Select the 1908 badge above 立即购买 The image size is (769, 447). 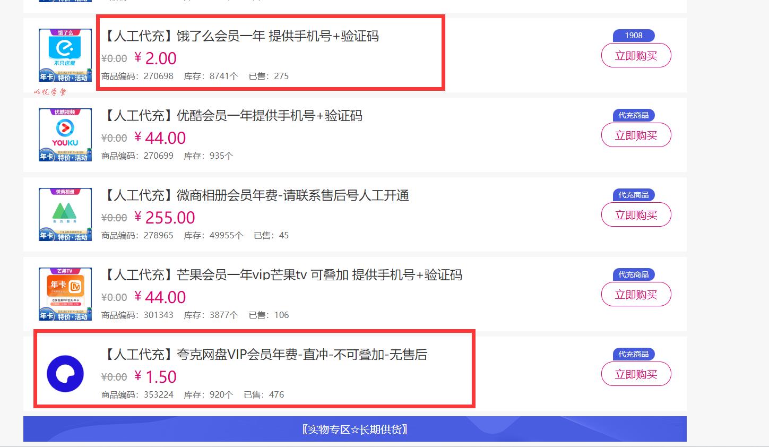(634, 36)
